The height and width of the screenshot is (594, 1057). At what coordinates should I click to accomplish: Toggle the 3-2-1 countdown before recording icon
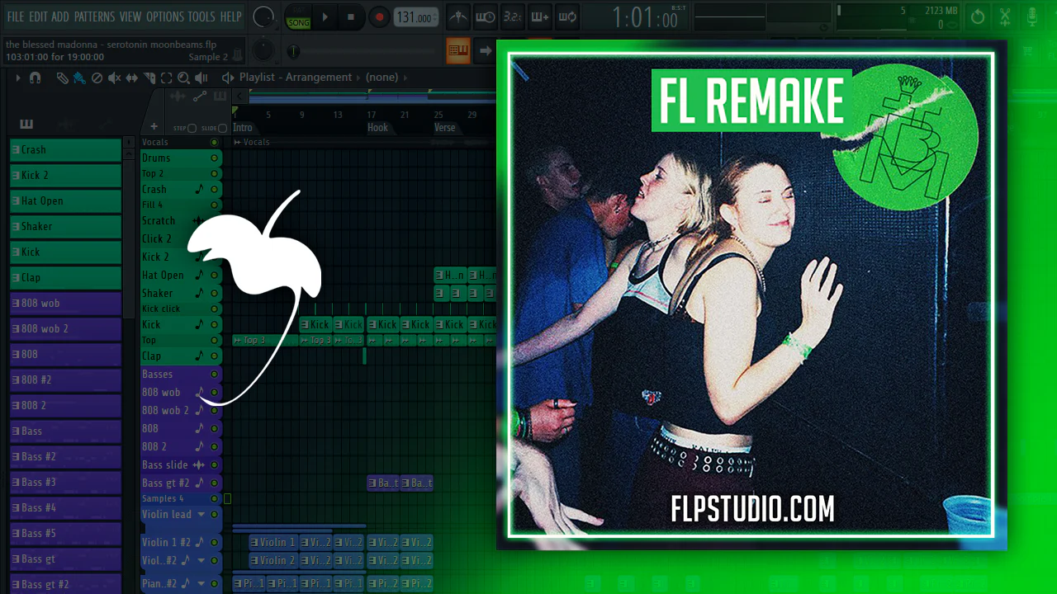(x=513, y=16)
